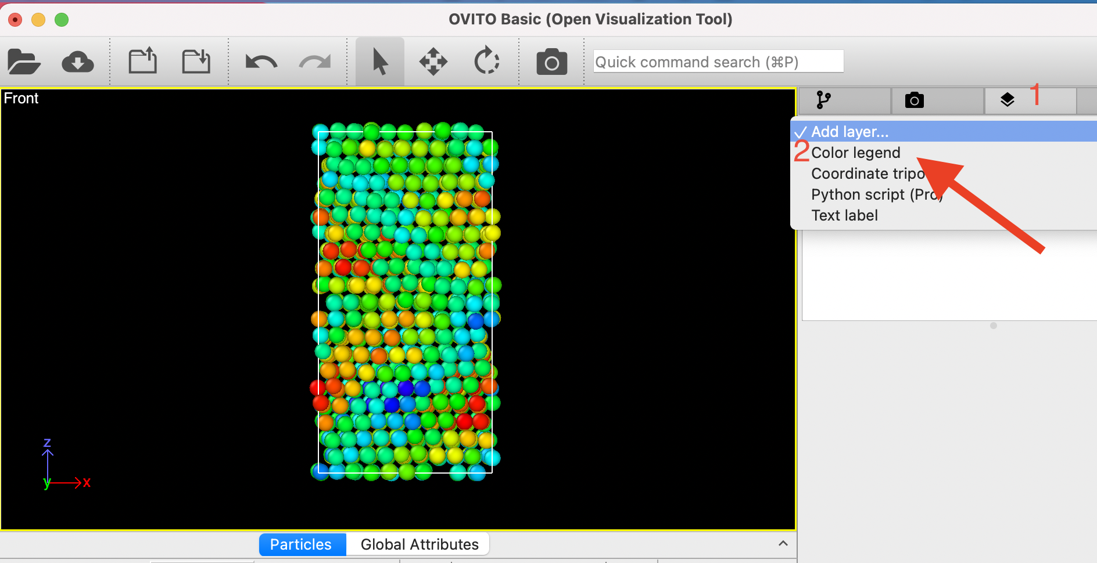Save the current session state
Viewport: 1097px width, 563px height.
tap(142, 61)
